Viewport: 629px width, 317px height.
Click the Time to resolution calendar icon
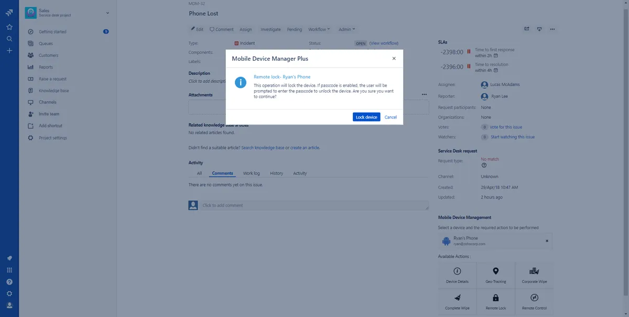[496, 70]
